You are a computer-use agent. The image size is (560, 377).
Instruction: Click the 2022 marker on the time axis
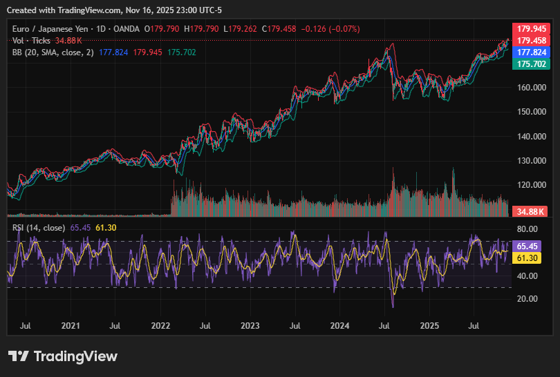160,325
